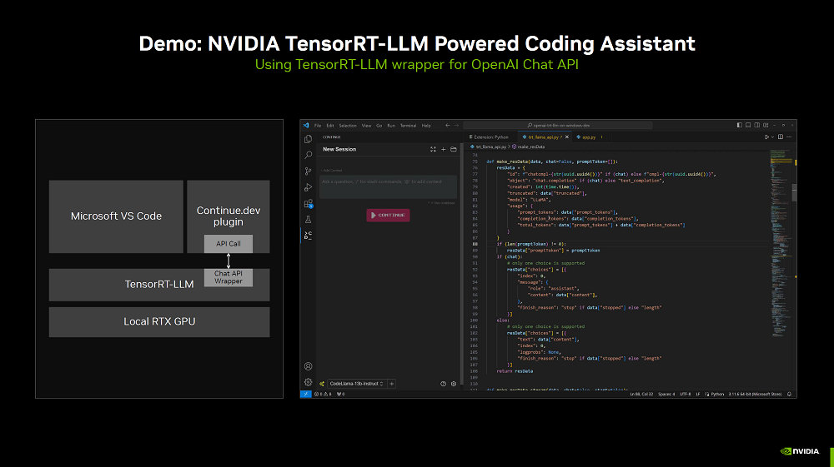Open the Edit menu
The image size is (834, 467).
330,126
